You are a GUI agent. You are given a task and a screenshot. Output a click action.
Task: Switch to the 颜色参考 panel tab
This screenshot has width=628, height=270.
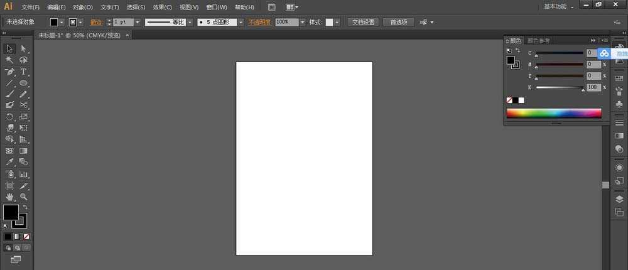point(539,41)
